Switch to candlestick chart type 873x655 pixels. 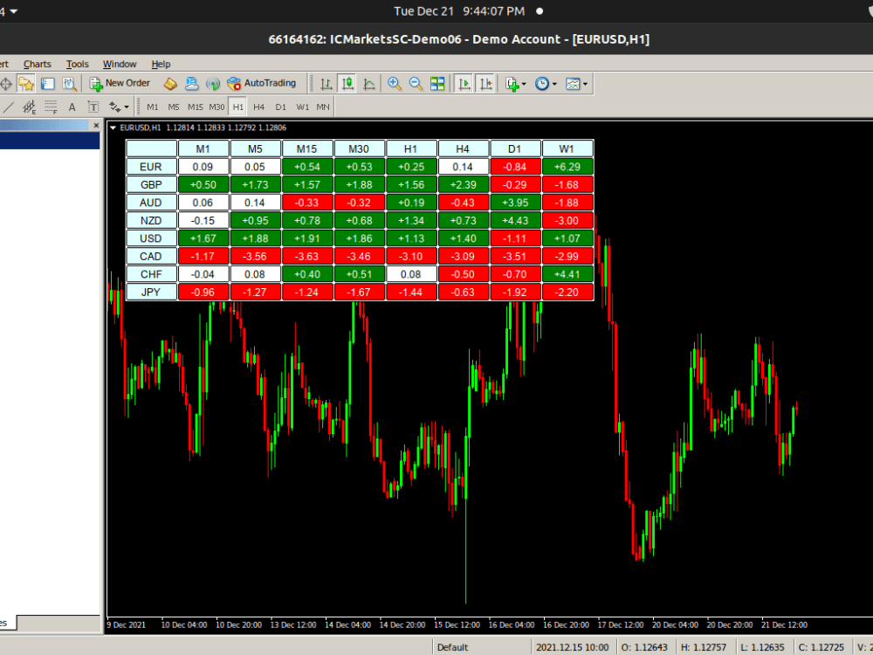[x=348, y=84]
